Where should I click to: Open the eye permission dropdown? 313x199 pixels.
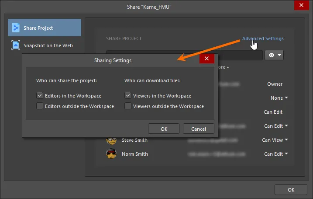click(274, 55)
